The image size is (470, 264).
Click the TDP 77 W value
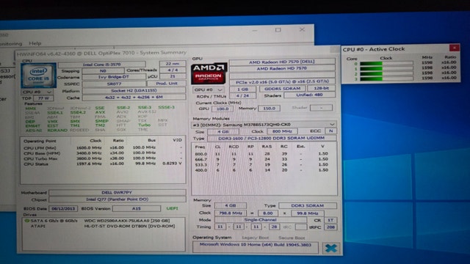click(43, 98)
